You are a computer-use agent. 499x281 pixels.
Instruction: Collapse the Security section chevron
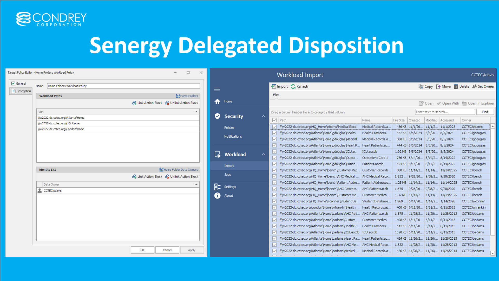pos(264,116)
